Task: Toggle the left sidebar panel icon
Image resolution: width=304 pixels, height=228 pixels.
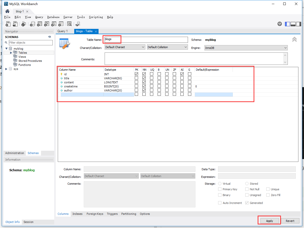Action: 288,24
